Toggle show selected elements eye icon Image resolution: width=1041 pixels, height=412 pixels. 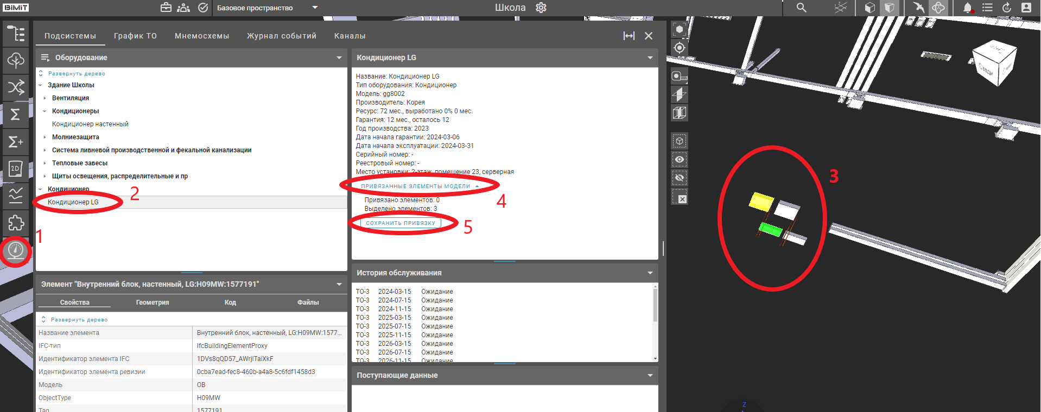coord(679,160)
